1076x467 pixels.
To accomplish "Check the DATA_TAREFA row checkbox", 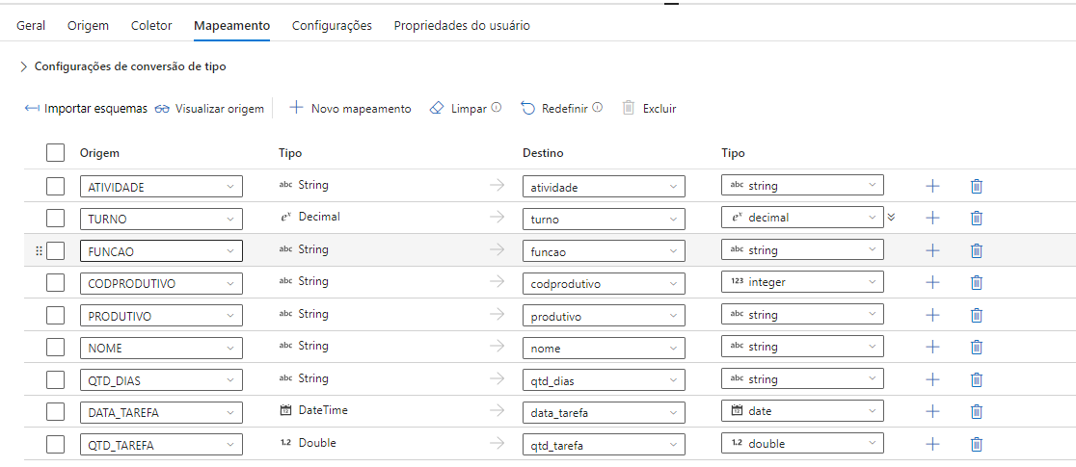I will click(56, 411).
